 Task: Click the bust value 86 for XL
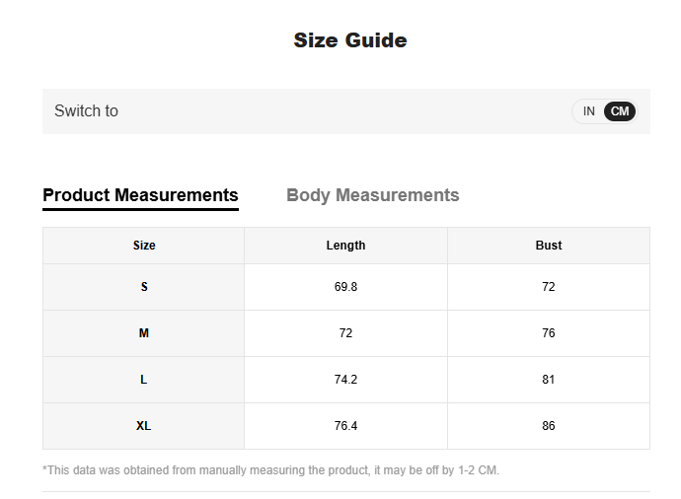point(549,426)
